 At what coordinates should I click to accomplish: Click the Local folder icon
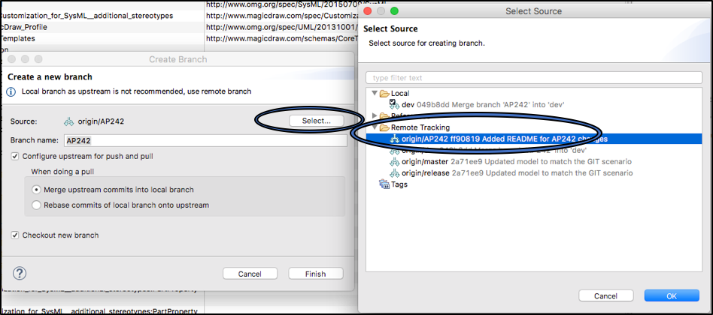tap(384, 94)
